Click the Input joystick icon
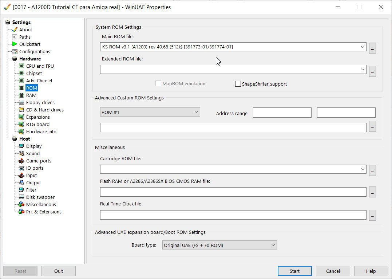The width and height of the screenshot is (392, 279). tap(21, 175)
